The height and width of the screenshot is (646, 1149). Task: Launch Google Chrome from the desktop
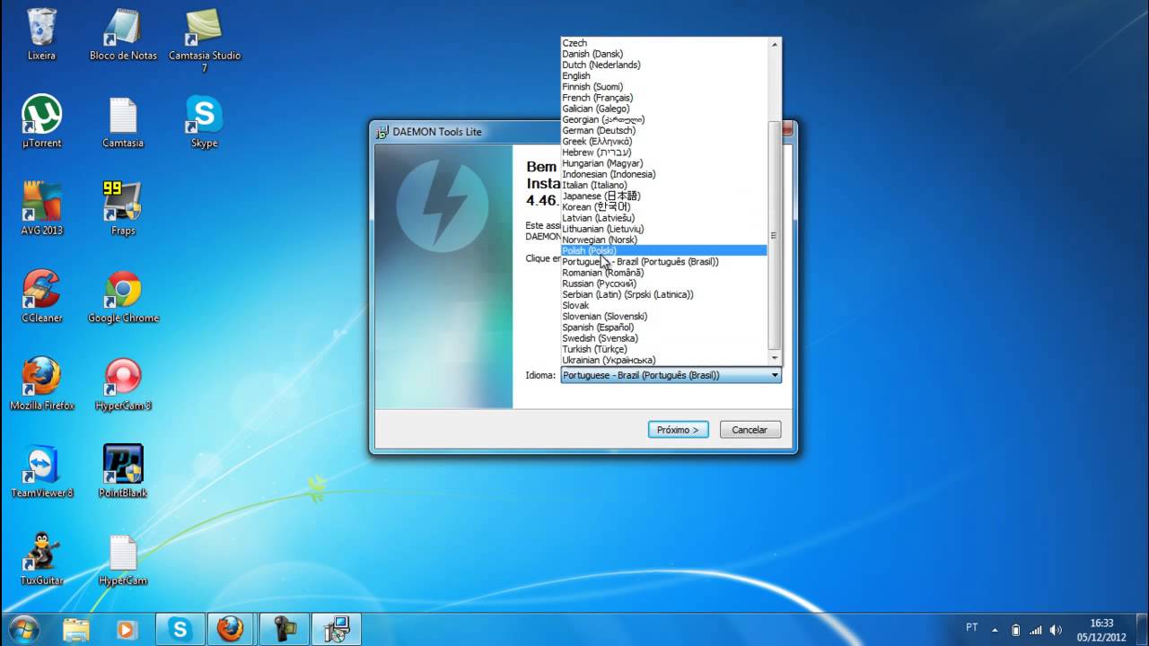tap(123, 296)
